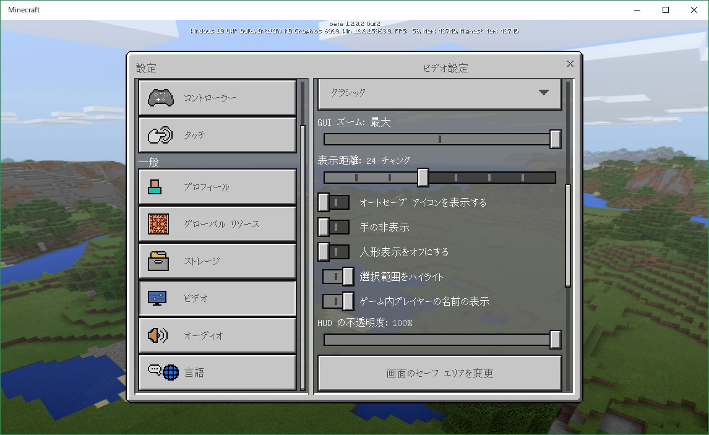The image size is (709, 435).
Task: Disable 選択範囲をハイライト switch
Action: [338, 276]
